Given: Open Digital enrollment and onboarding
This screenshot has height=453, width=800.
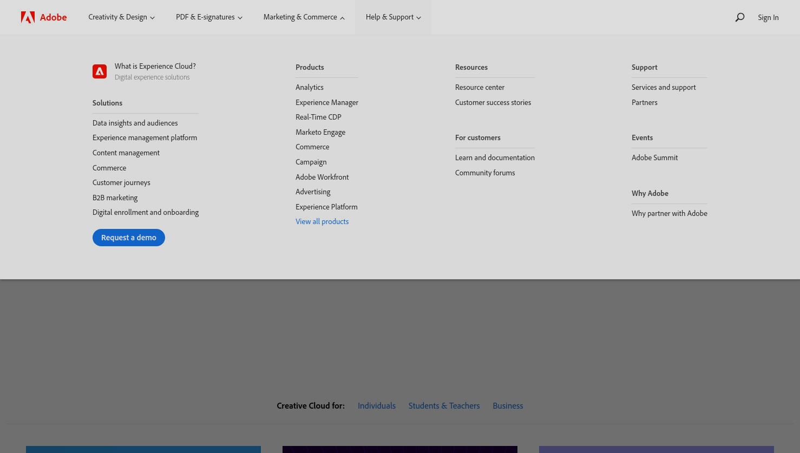Looking at the screenshot, I should pos(146,212).
